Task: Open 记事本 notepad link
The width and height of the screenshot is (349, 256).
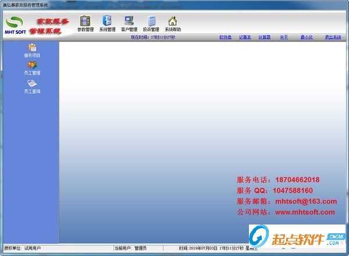Action: point(245,37)
